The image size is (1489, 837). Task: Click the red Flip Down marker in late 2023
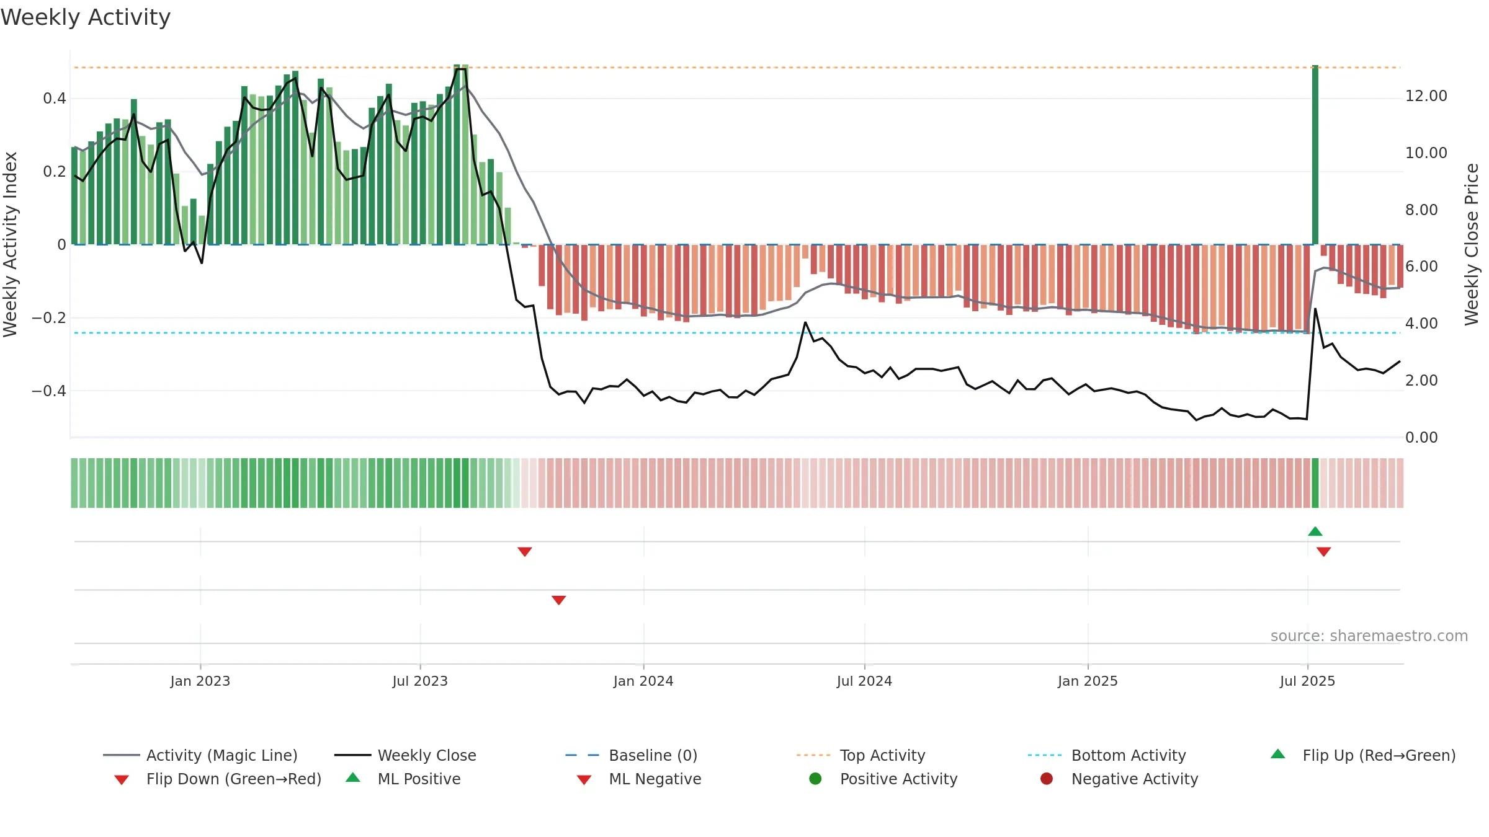click(x=525, y=552)
